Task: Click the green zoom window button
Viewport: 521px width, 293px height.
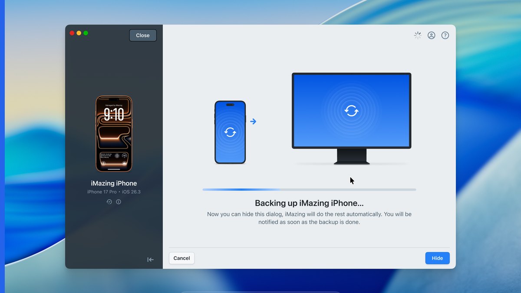Action: click(x=86, y=33)
